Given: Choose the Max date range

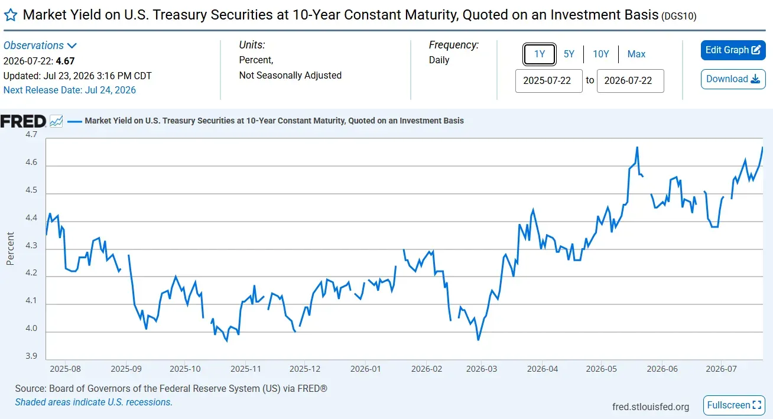Looking at the screenshot, I should [636, 54].
